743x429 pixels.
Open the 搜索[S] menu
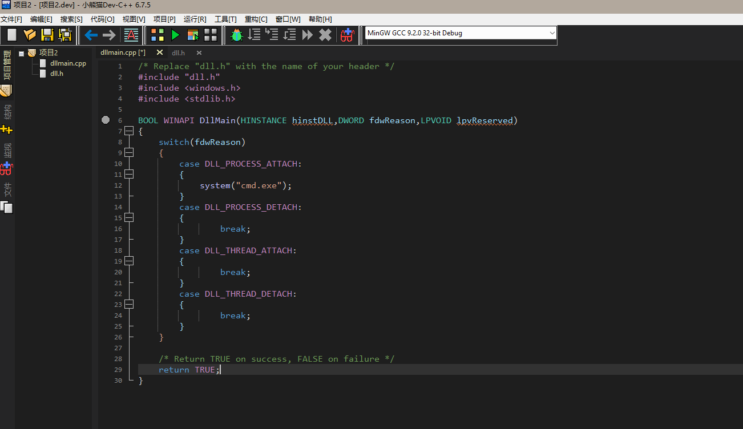tap(71, 19)
